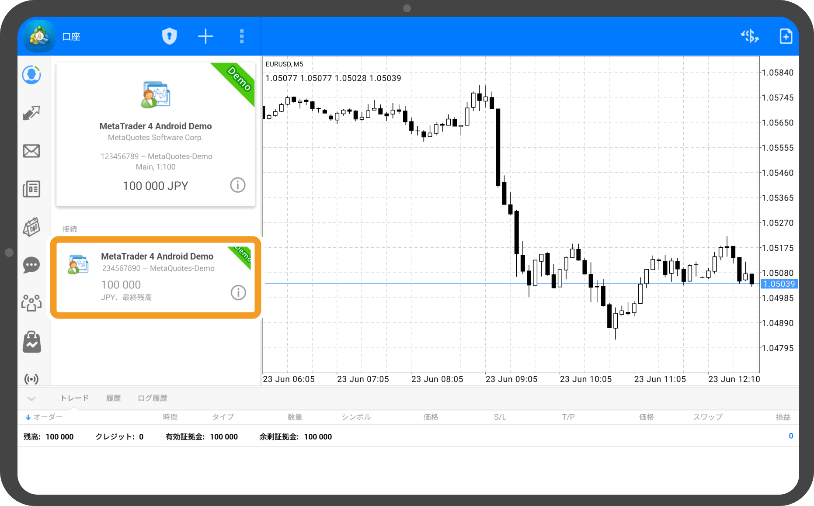Open the signals broadcast icon

pyautogui.click(x=31, y=378)
